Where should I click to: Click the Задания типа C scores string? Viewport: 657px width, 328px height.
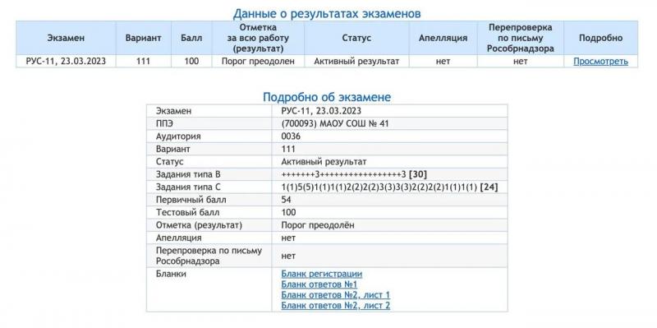coord(389,187)
